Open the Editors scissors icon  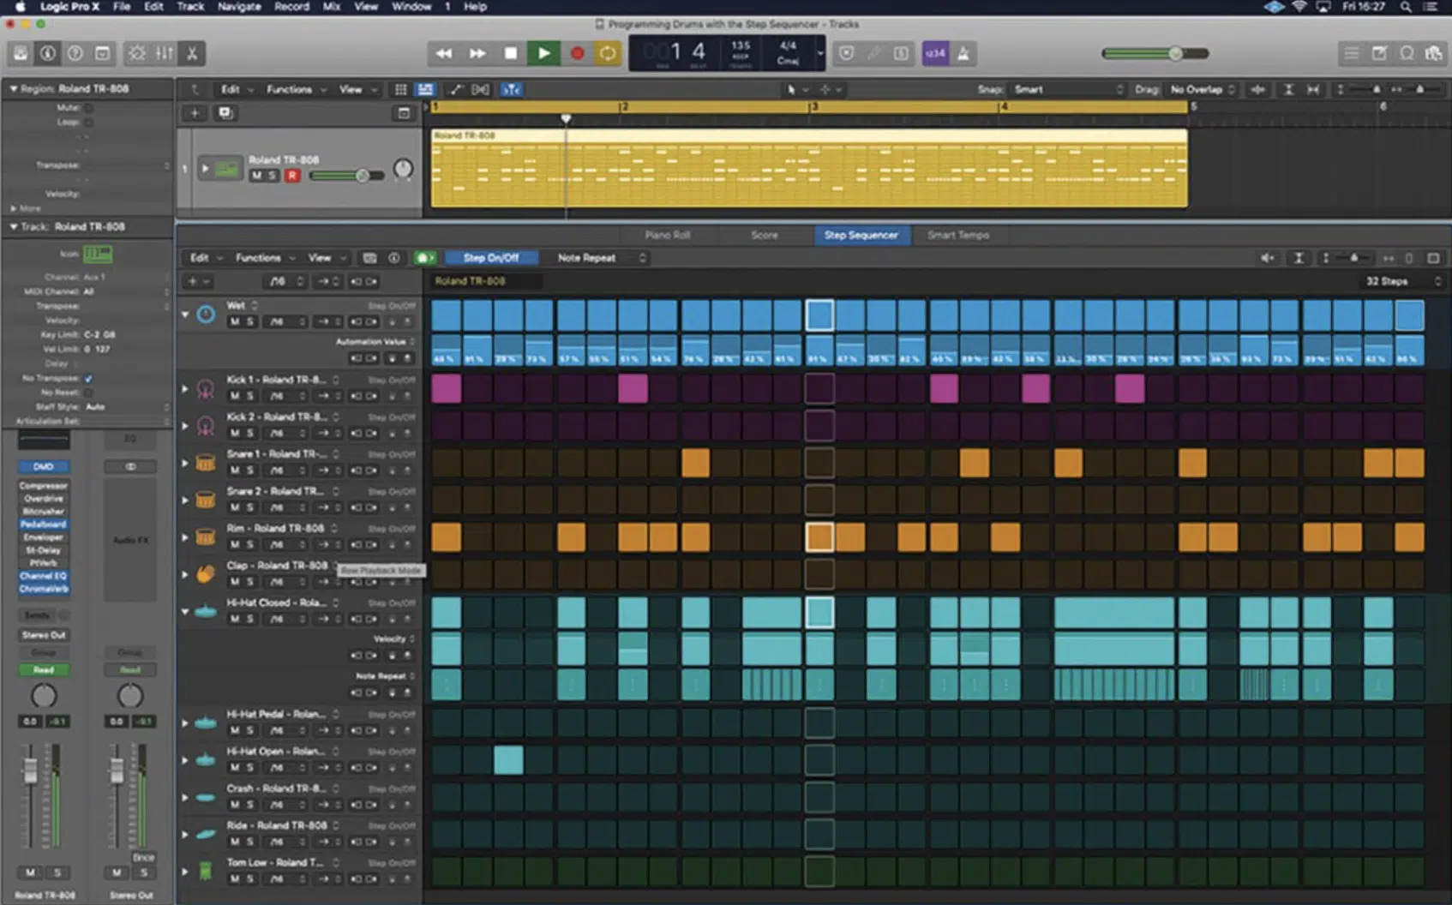pyautogui.click(x=192, y=53)
